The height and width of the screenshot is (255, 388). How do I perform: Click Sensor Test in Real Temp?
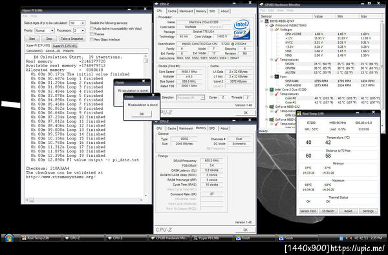click(308, 211)
